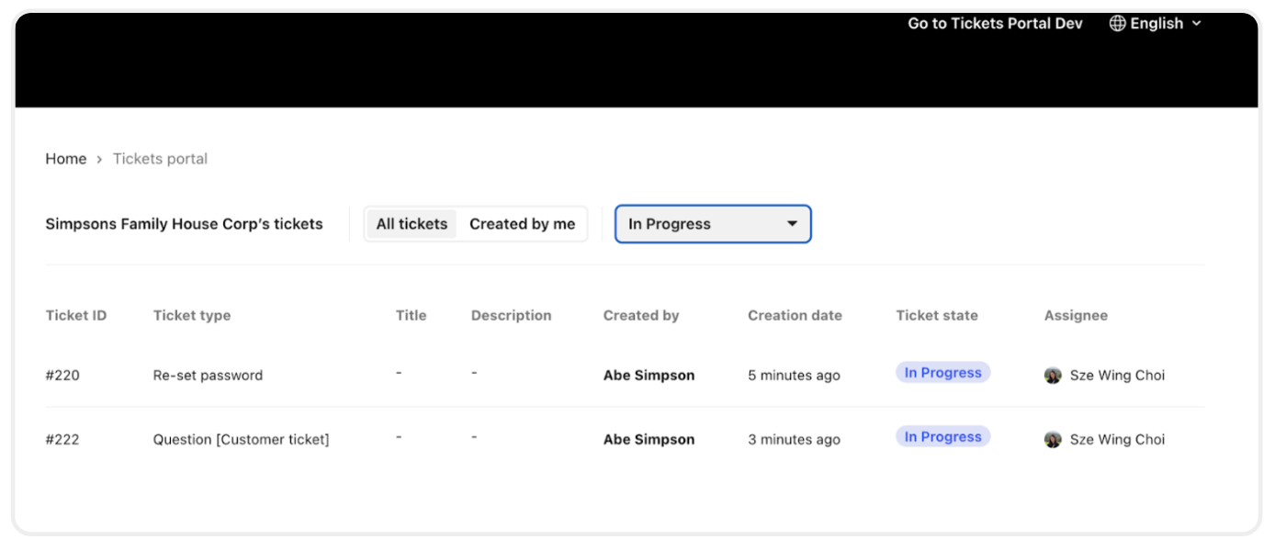Viewport: 1275px width, 551px height.
Task: Navigate to Home in the breadcrumb
Action: click(66, 159)
